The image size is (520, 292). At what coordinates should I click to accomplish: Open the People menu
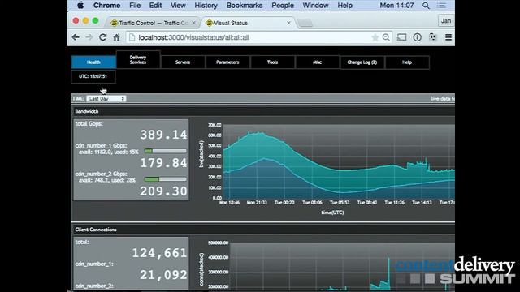283,6
